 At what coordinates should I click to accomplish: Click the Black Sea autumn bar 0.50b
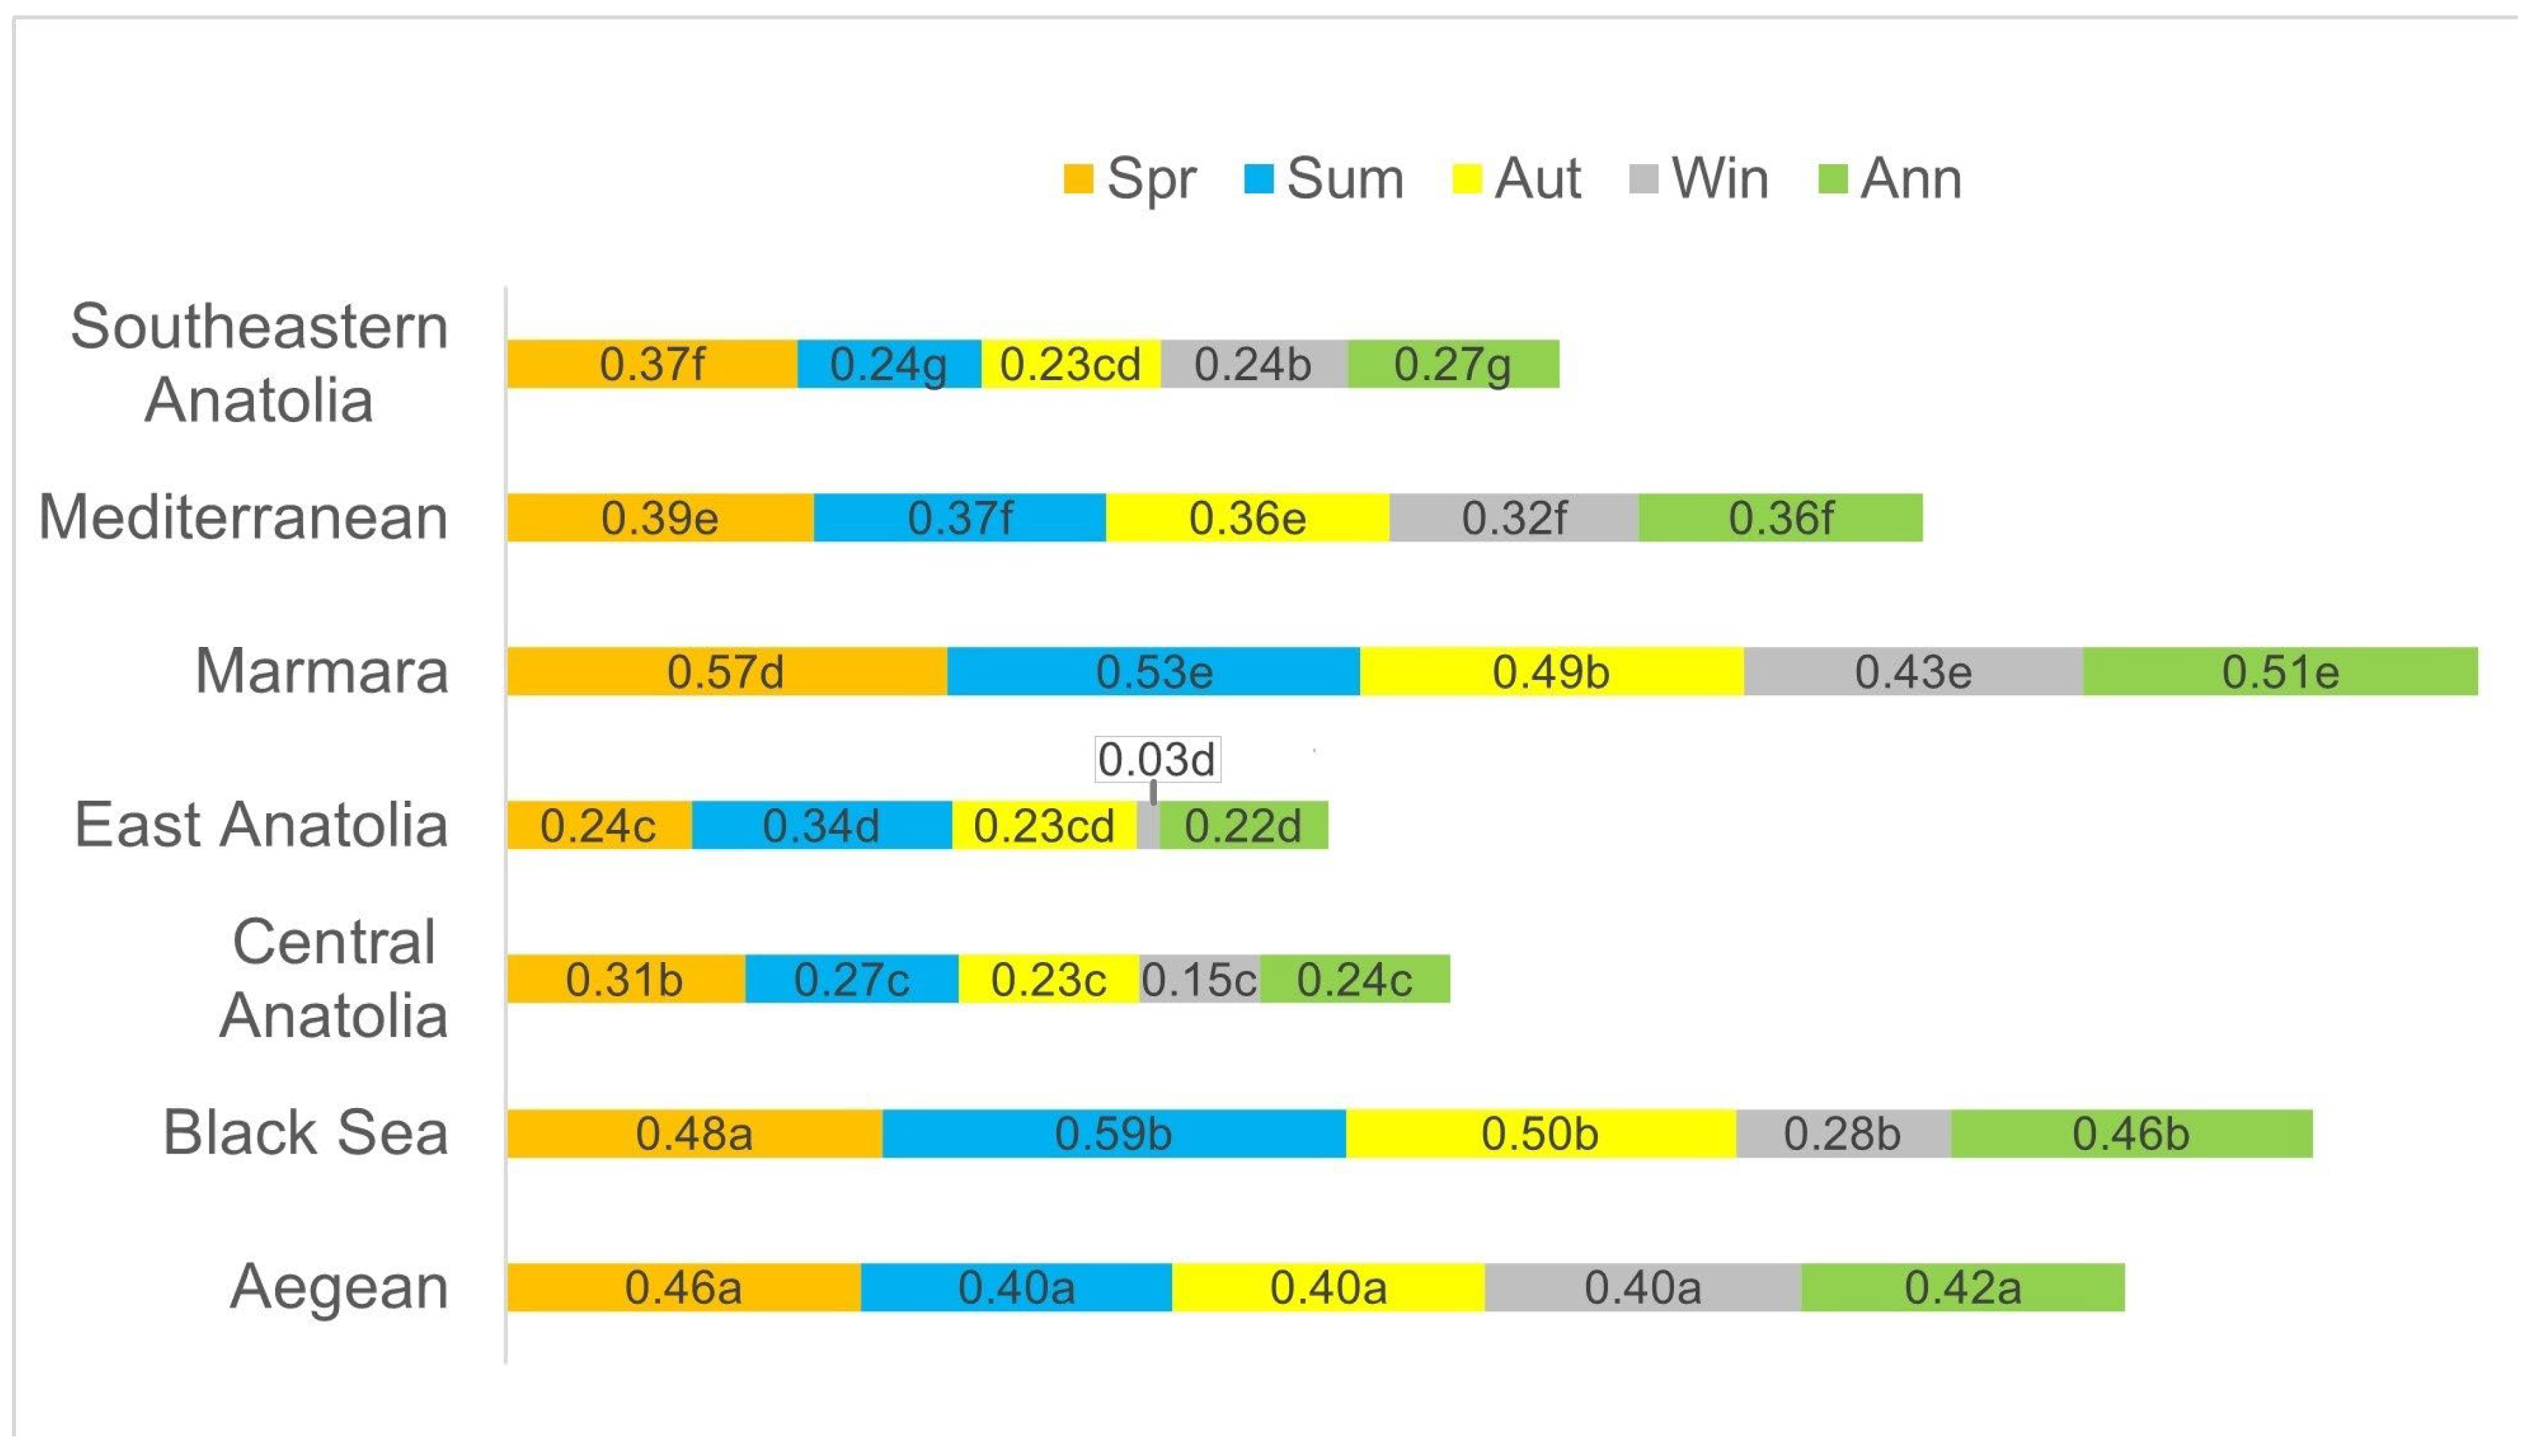pos(1540,1133)
